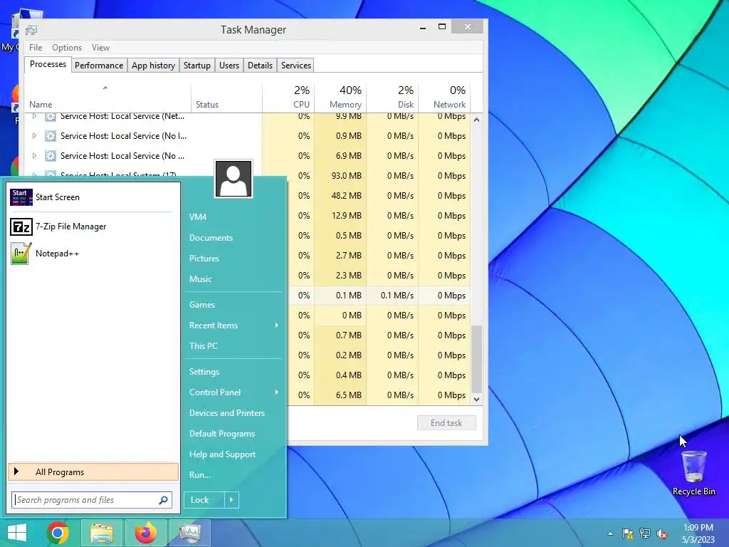729x547 pixels.
Task: Open Notepad++ from the start menu
Action: (x=57, y=254)
